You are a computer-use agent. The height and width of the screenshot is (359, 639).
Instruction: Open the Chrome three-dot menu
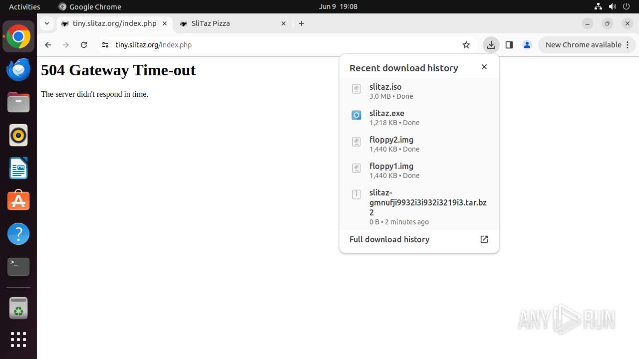[628, 45]
